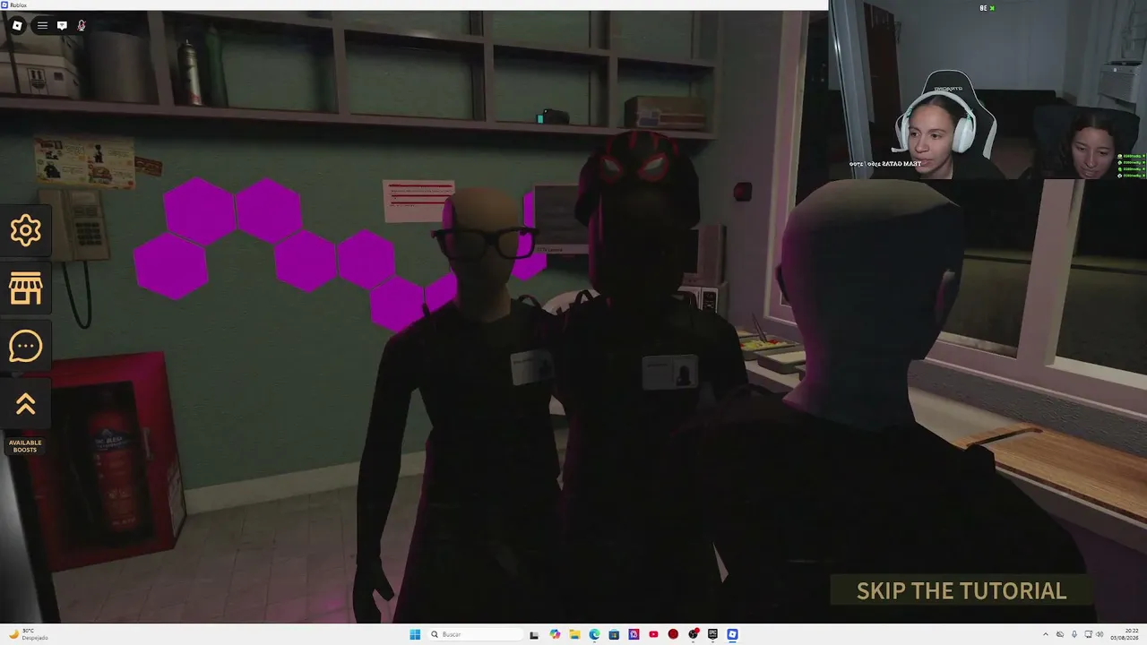The height and width of the screenshot is (645, 1147).
Task: Open the purple app icon on the taskbar
Action: [x=634, y=634]
